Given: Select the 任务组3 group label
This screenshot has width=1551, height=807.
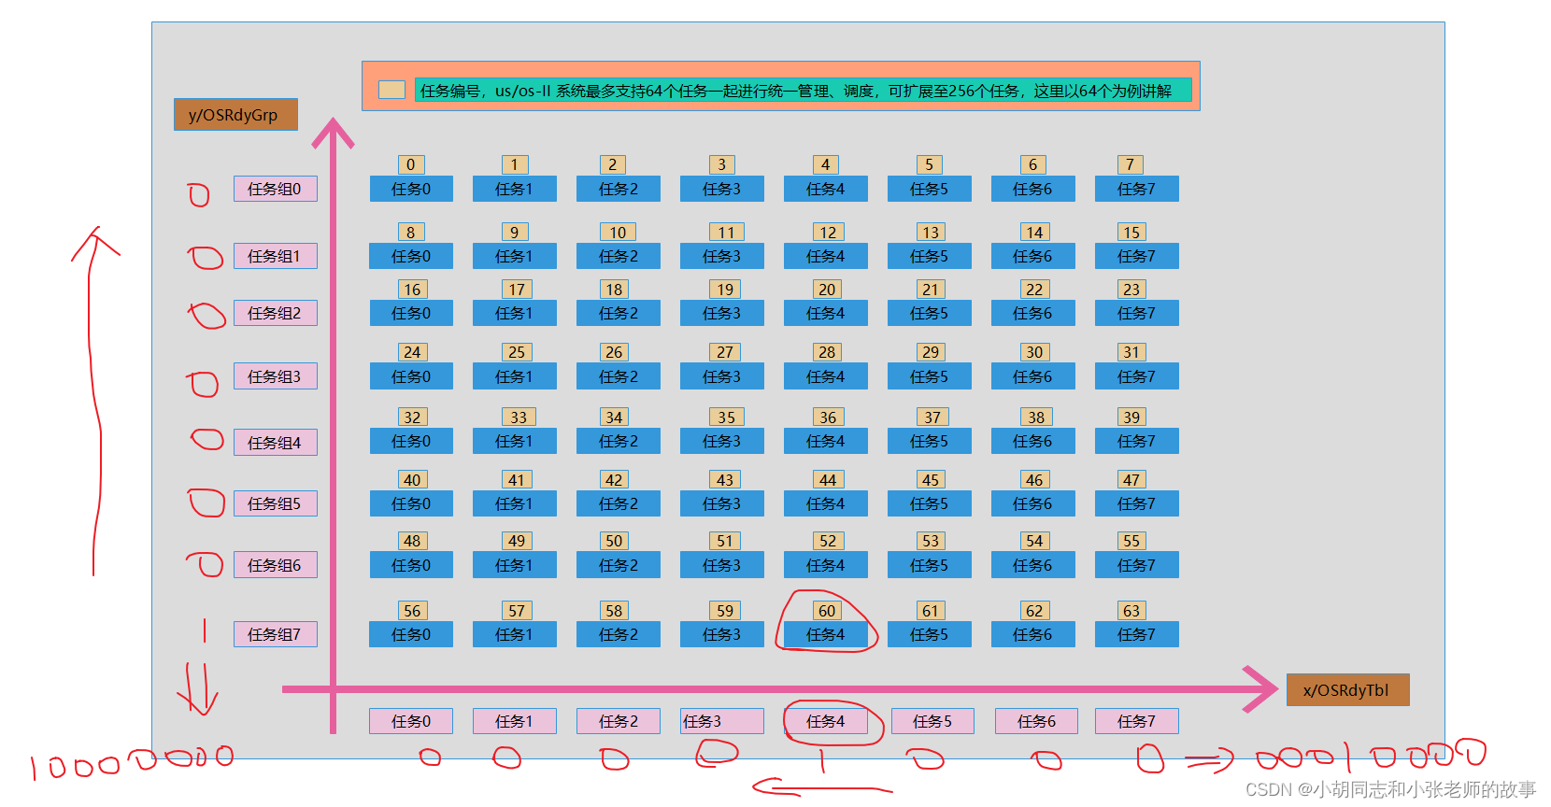Looking at the screenshot, I should click(x=275, y=376).
